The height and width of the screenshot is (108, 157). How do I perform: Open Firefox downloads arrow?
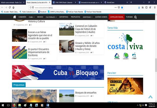tap(139, 7)
